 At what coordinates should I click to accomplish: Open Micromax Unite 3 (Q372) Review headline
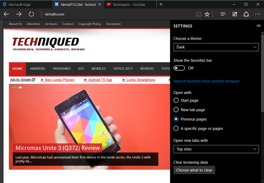click(x=57, y=148)
